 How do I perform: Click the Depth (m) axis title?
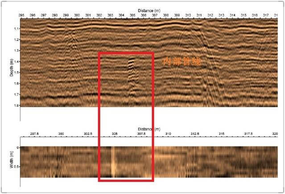pos(12,67)
